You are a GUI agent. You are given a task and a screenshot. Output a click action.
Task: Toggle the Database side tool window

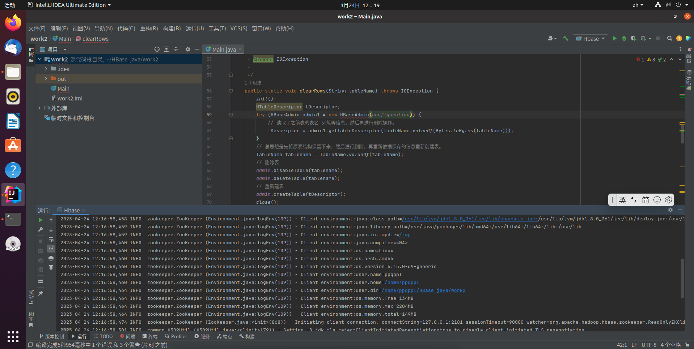[x=689, y=80]
